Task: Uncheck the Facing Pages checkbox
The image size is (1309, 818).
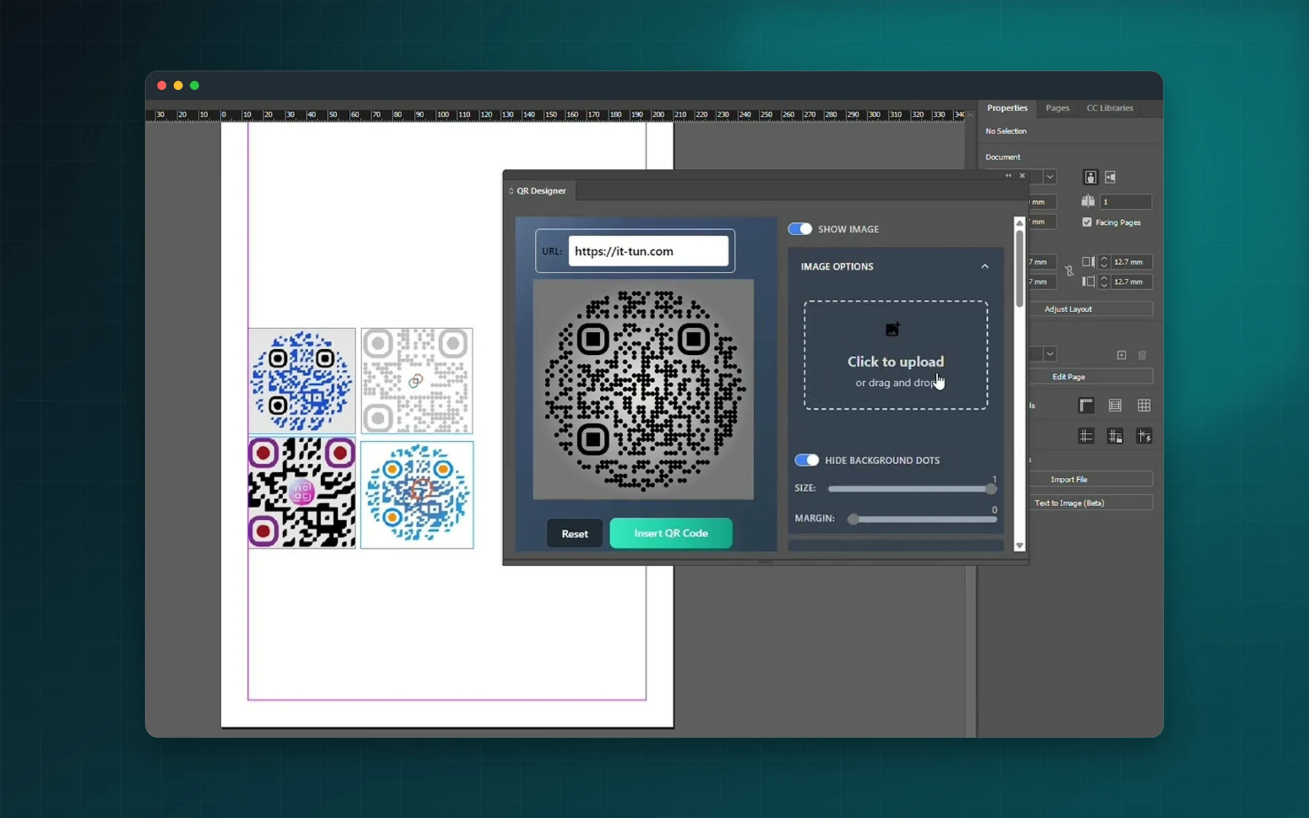Action: 1087,222
